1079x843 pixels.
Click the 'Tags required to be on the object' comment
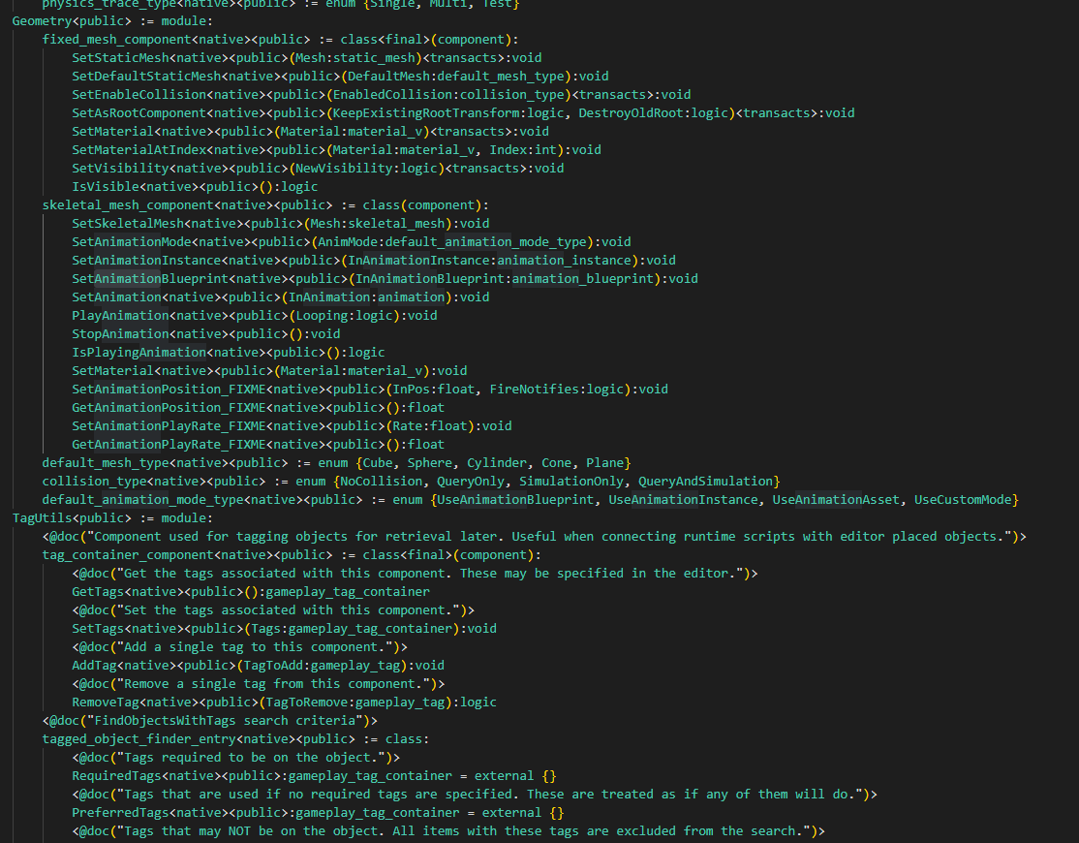click(236, 758)
